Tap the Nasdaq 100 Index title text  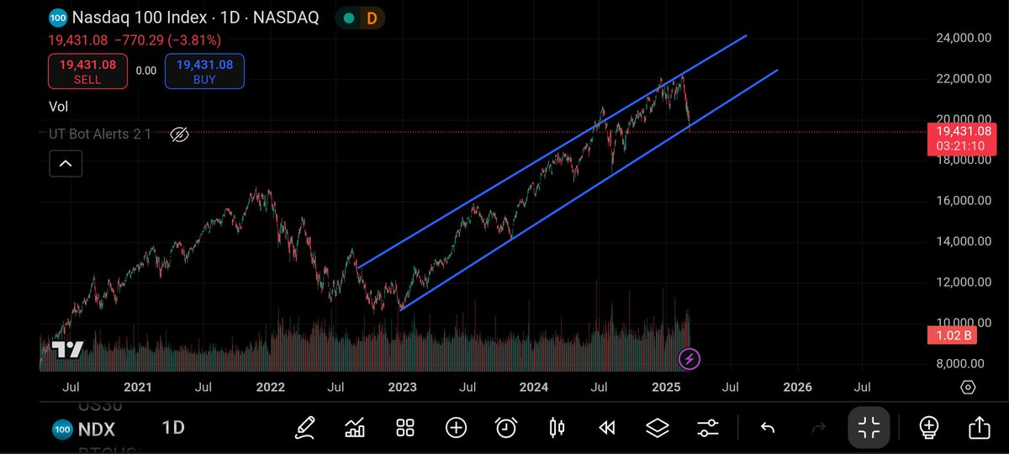tap(142, 18)
